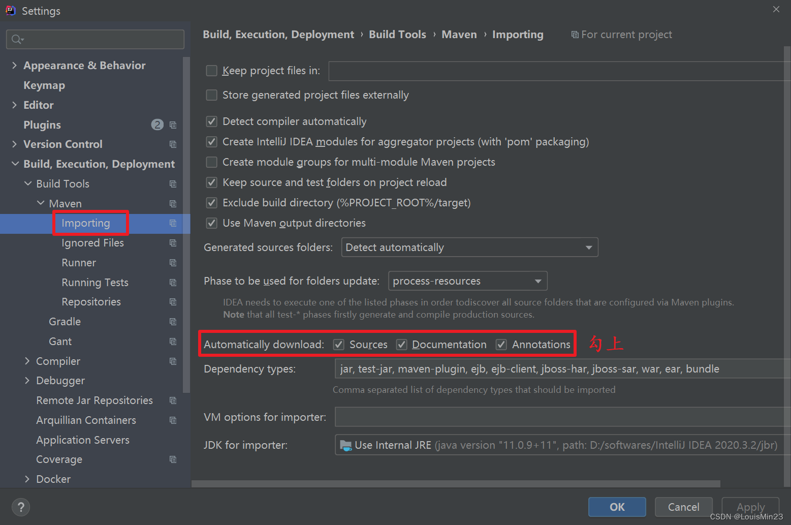The width and height of the screenshot is (791, 525).
Task: Click the search magnifier icon in settings
Action: click(x=17, y=39)
